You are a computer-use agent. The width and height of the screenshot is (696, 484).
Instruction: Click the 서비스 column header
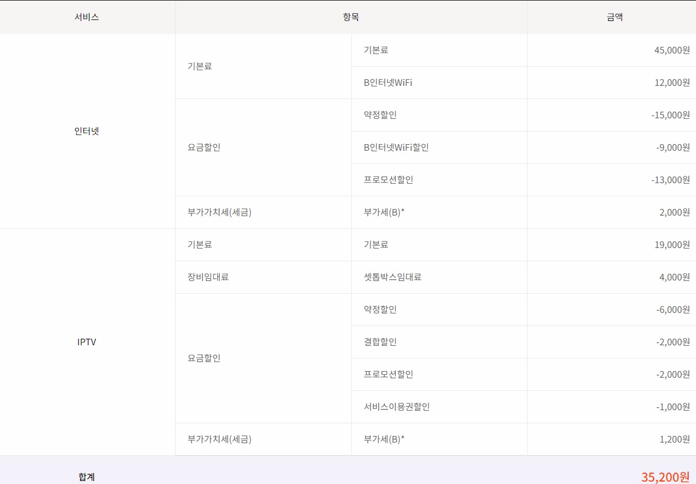click(x=87, y=17)
